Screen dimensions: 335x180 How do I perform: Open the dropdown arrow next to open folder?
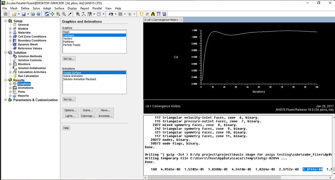pos(19,14)
